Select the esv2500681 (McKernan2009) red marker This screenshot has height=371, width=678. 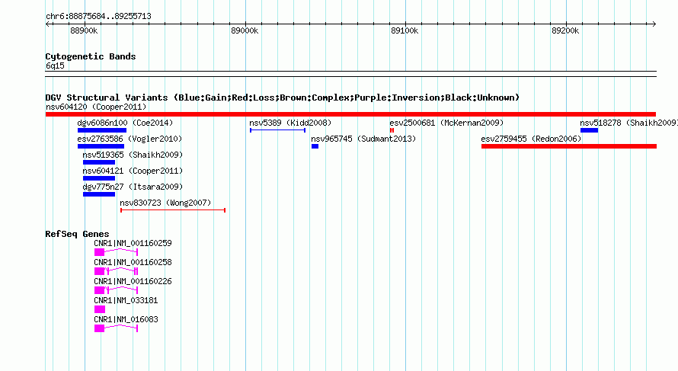tap(392, 130)
